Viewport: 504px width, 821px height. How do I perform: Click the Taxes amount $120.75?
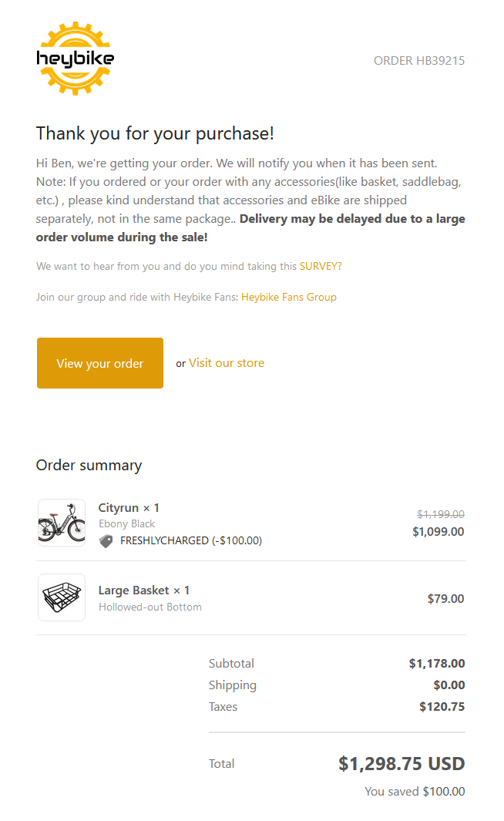coord(442,707)
